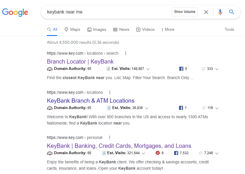This screenshot has height=174, width=245.
Task: Open options menu for personal result
Action: click(110, 137)
